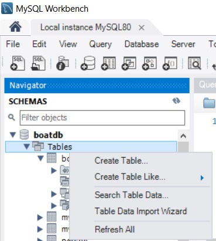216x241 pixels.
Task: Create a new schema icon
Action: pyautogui.click(x=88, y=63)
